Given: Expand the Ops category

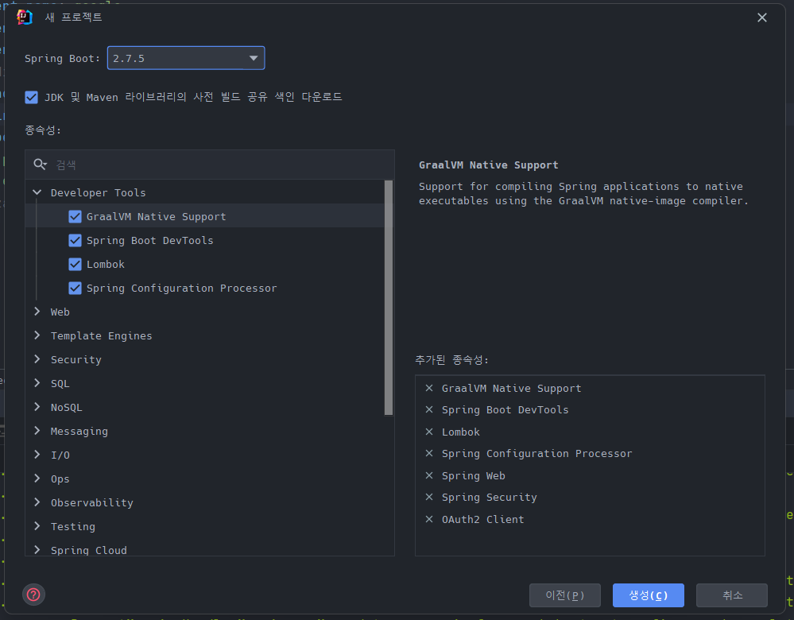Looking at the screenshot, I should point(37,479).
